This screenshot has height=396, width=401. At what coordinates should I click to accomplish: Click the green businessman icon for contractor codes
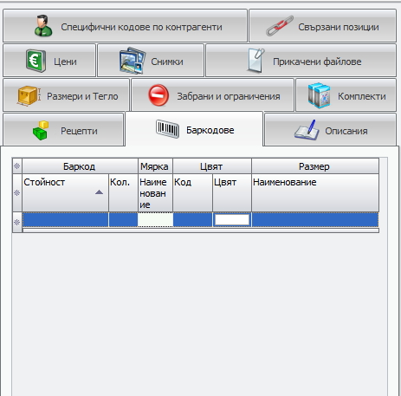43,26
